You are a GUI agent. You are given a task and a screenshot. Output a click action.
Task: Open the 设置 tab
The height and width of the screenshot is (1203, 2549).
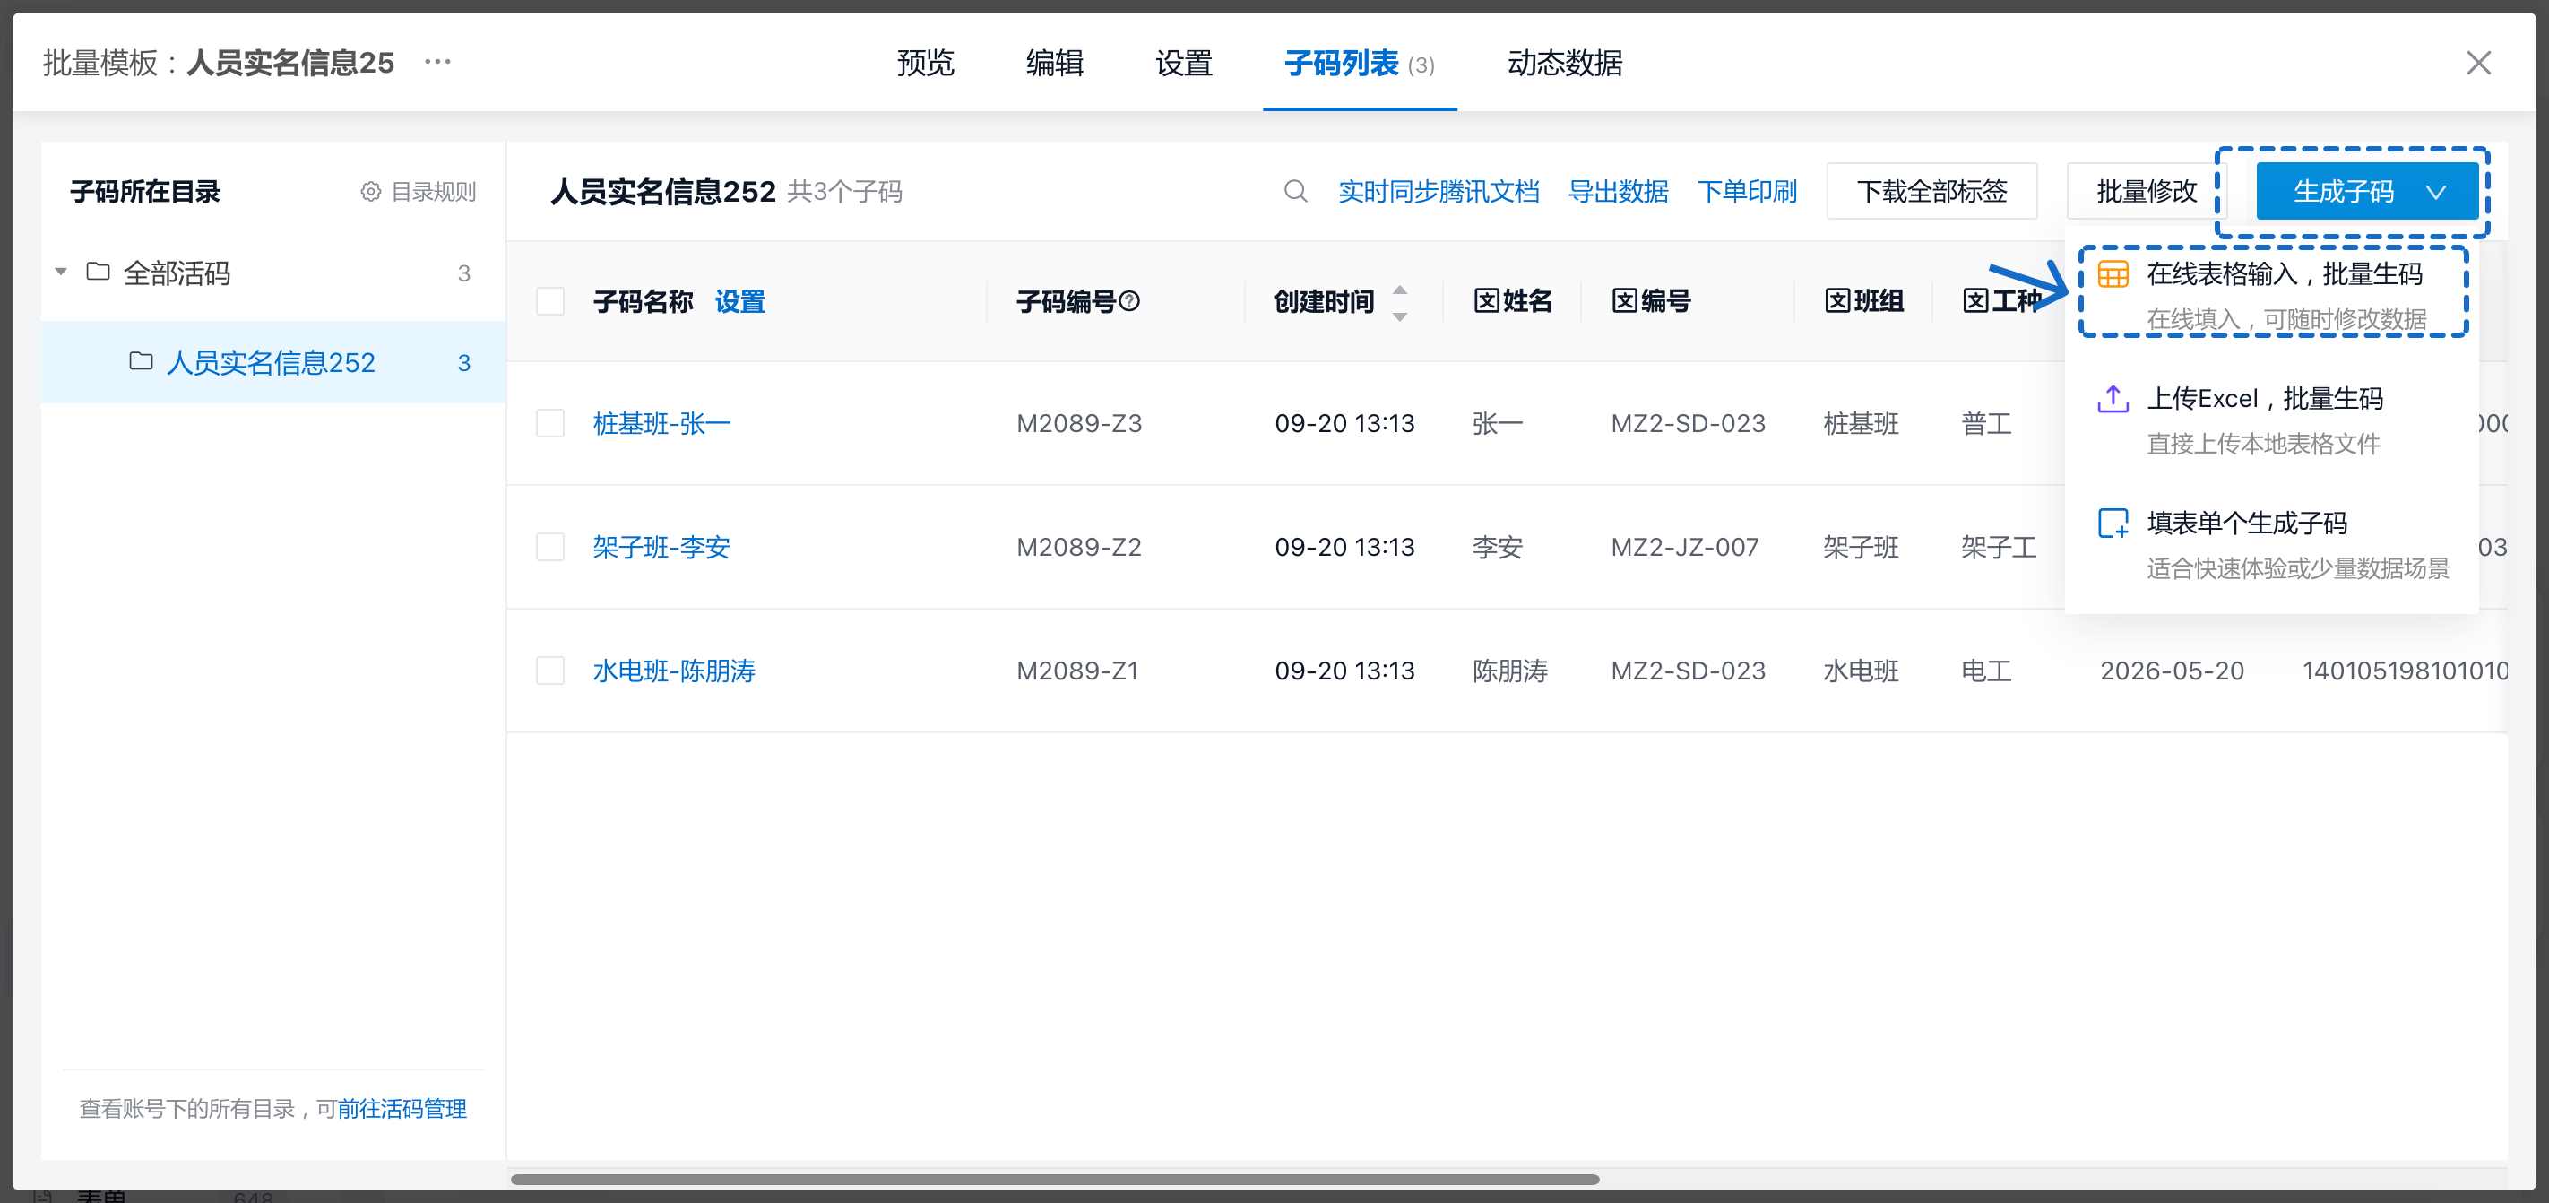[x=1185, y=64]
